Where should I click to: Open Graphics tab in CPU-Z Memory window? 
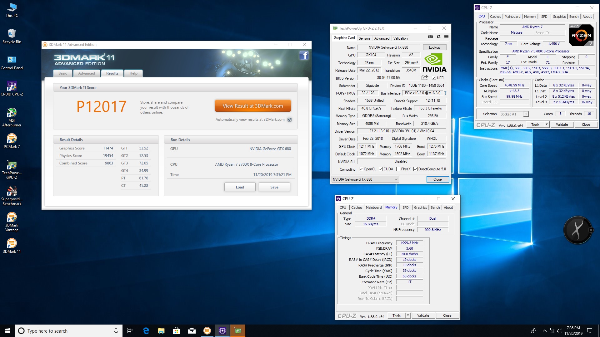click(x=420, y=208)
